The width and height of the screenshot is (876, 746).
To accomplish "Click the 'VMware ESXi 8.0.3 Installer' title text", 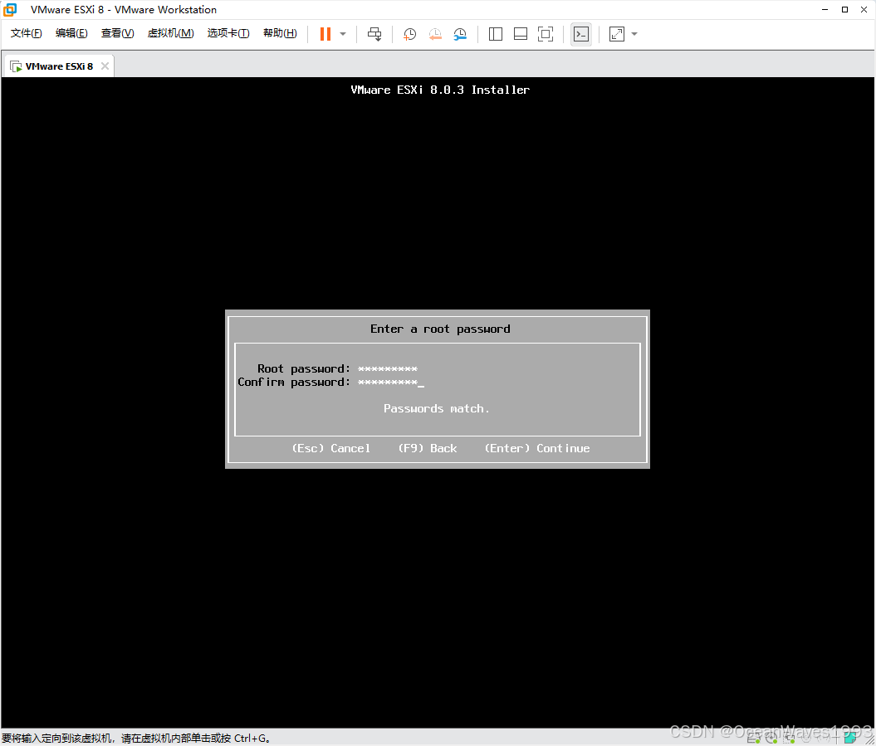I will [x=440, y=90].
